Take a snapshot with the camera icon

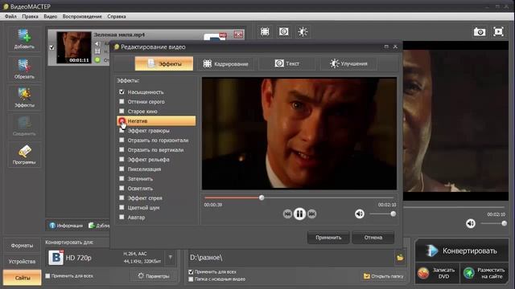pyautogui.click(x=480, y=32)
